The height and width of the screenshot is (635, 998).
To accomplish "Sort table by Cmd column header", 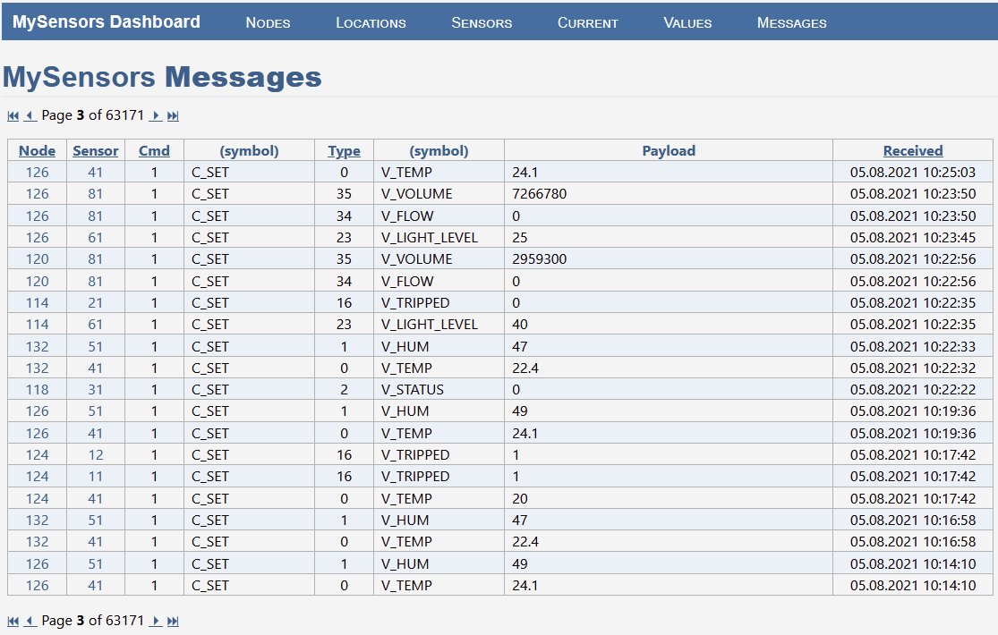I will [x=154, y=151].
